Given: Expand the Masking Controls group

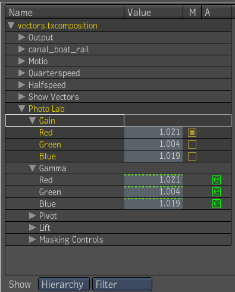Looking at the screenshot, I should pos(32,240).
